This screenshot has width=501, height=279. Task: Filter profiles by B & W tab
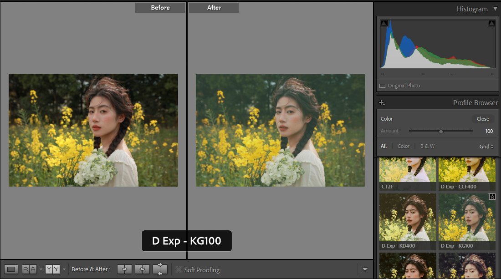point(427,146)
